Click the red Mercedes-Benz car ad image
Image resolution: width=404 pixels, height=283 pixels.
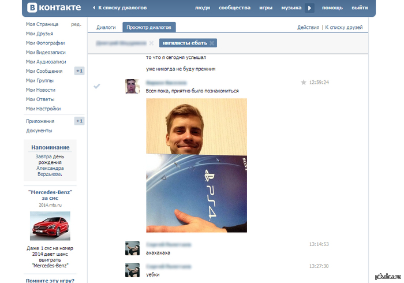click(50, 226)
